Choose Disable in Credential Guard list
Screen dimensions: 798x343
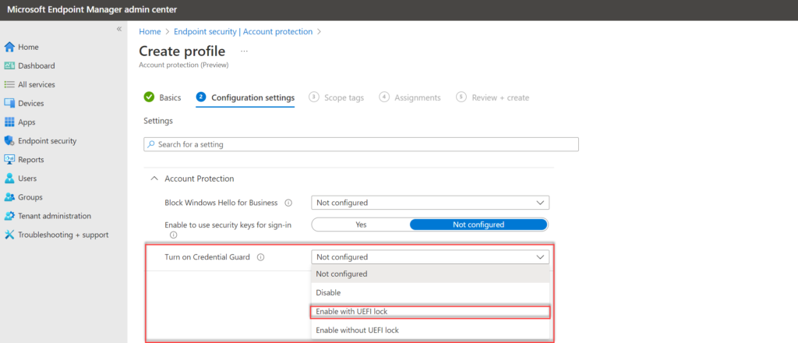430,292
